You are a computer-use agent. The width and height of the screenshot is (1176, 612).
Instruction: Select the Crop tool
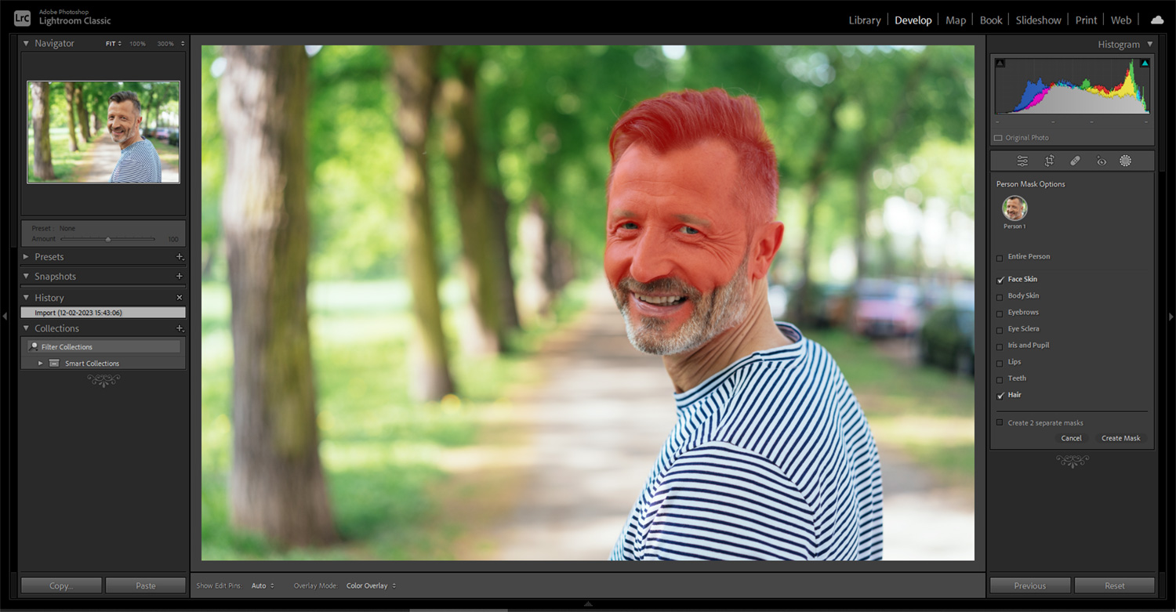point(1049,161)
